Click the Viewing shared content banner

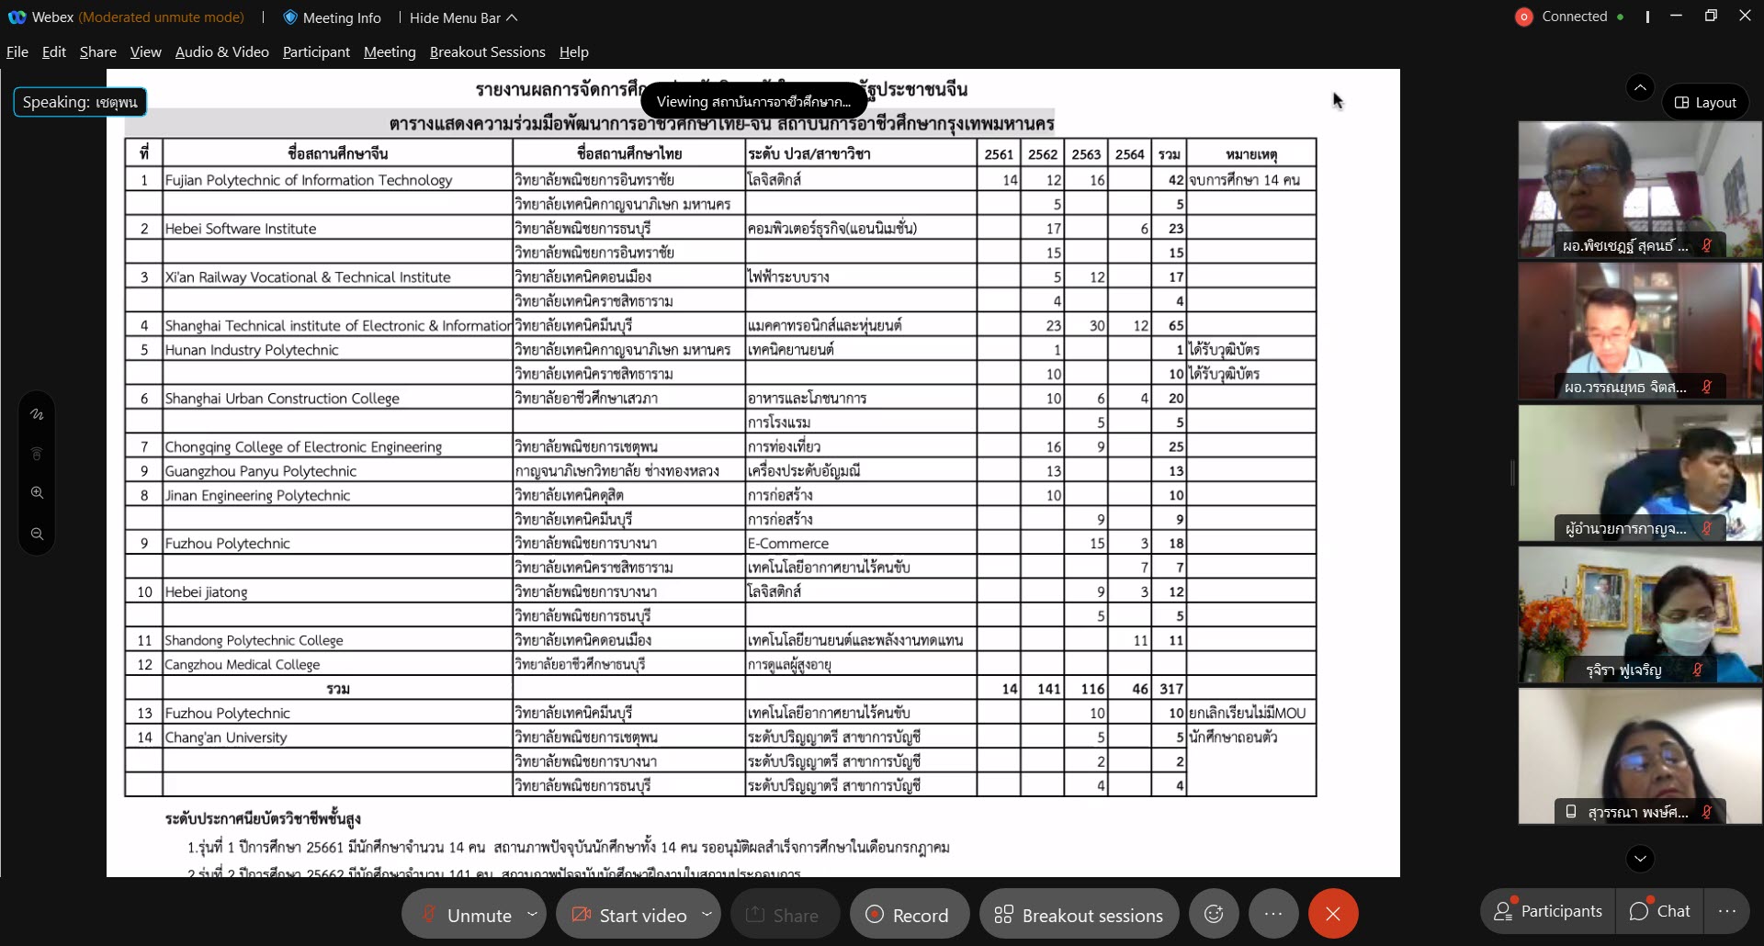tap(753, 102)
